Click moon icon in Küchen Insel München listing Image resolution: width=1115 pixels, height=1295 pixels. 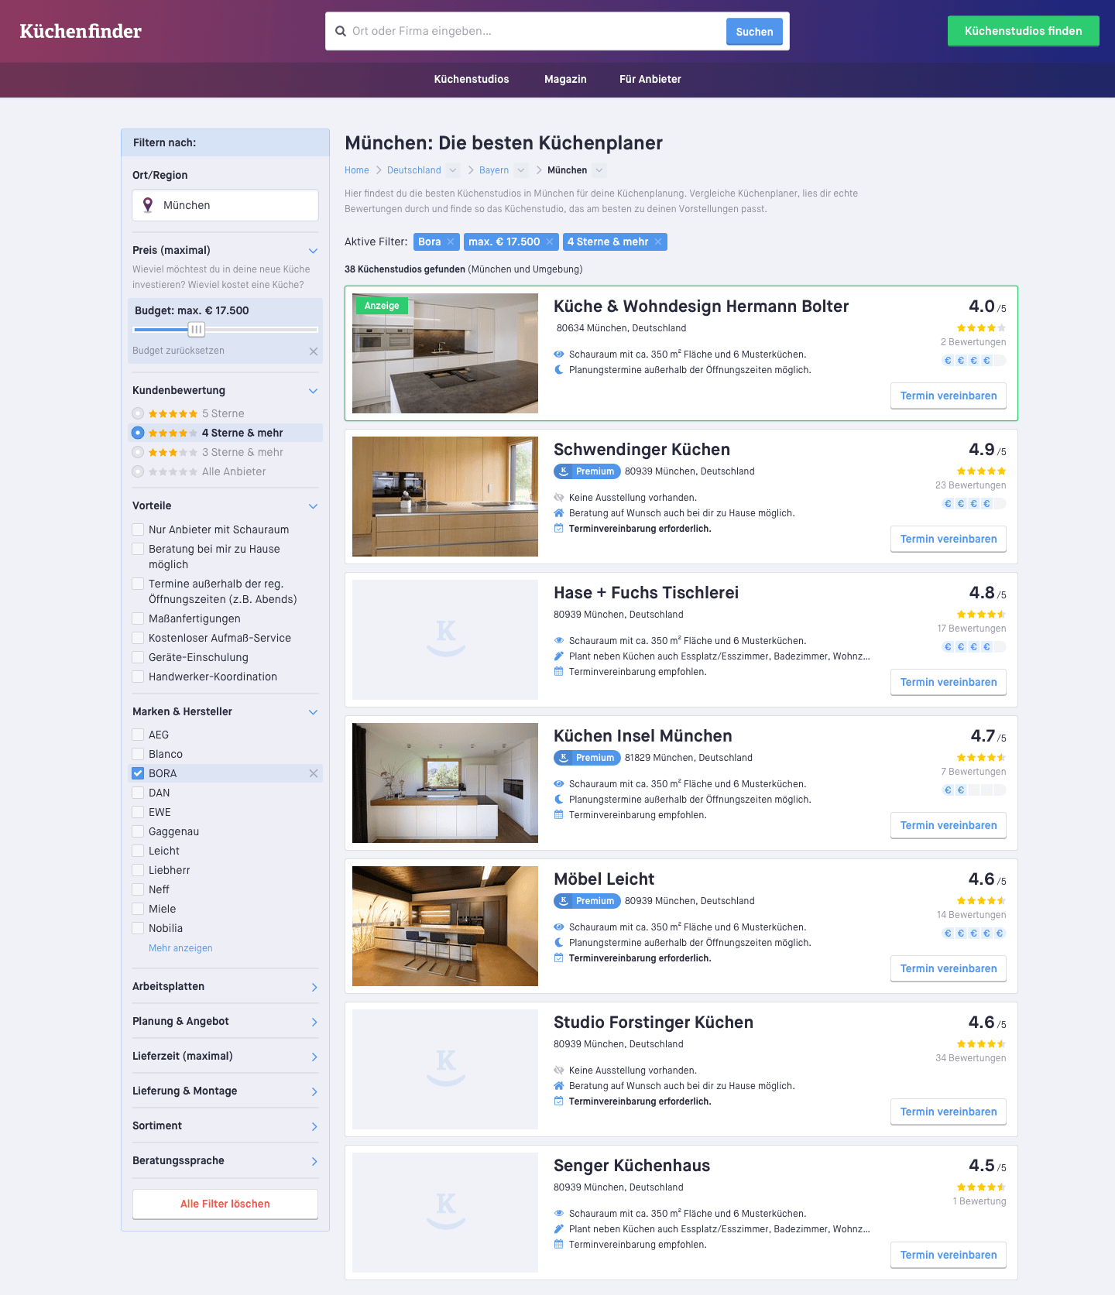coord(559,800)
